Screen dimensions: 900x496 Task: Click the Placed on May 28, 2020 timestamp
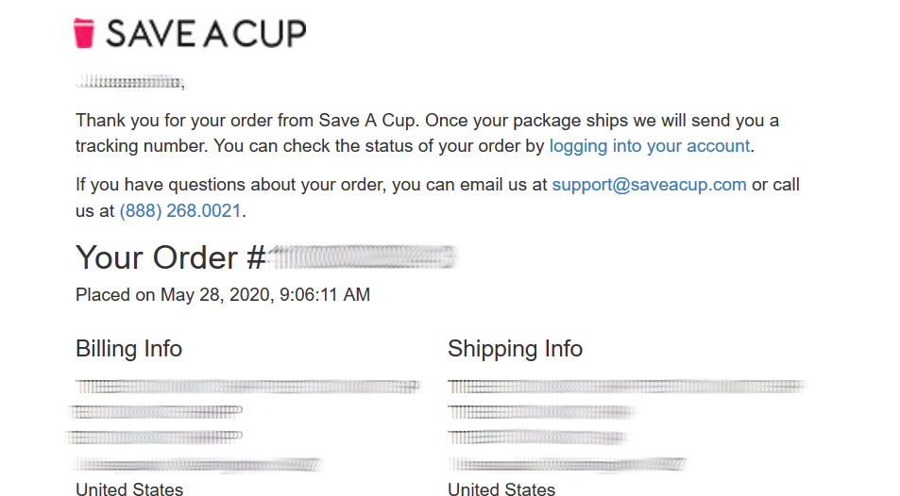223,295
